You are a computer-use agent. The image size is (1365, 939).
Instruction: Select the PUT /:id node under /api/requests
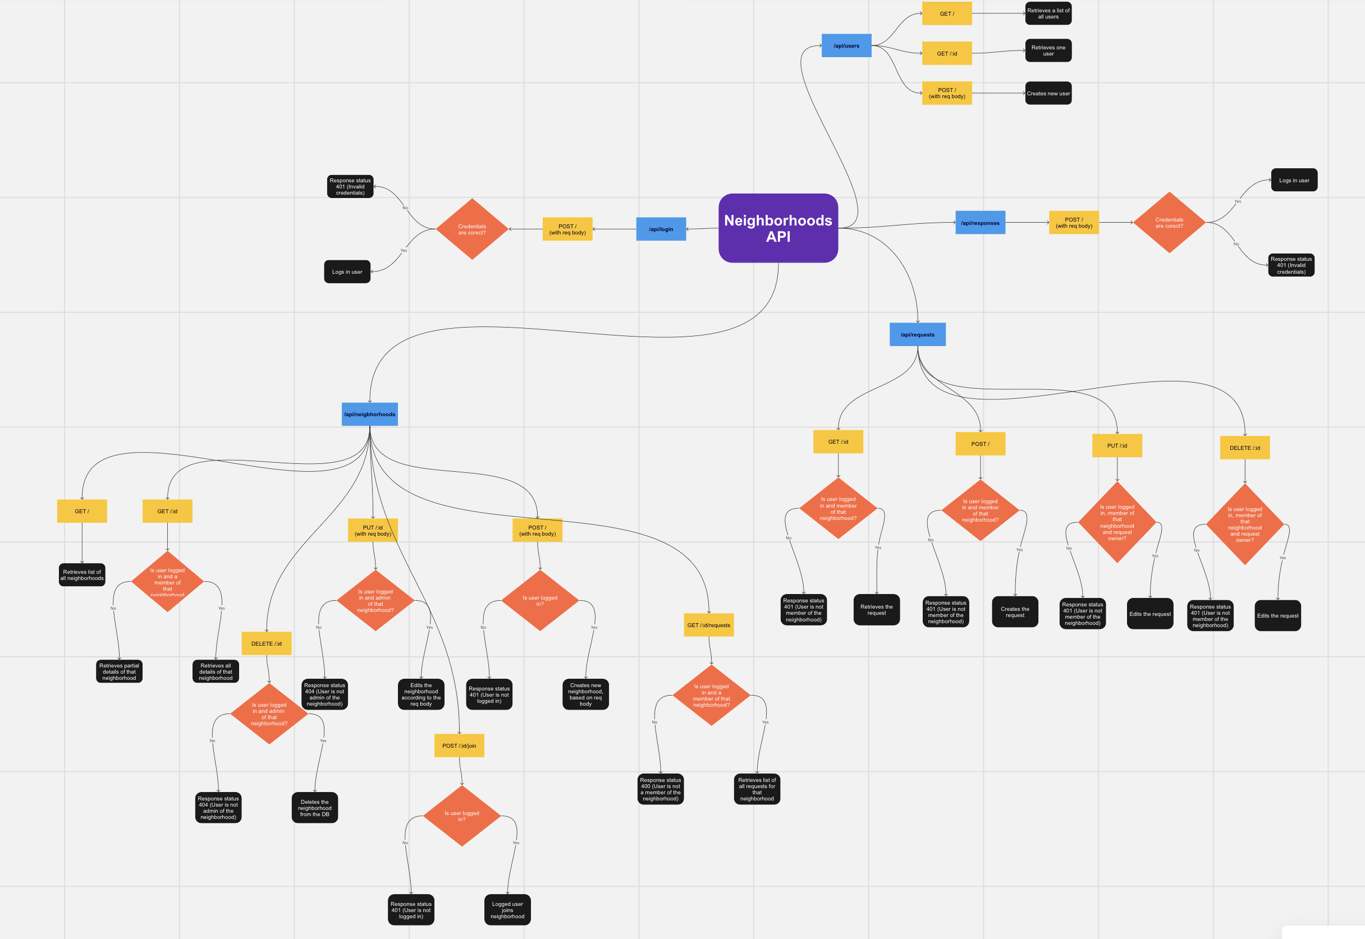pos(1117,445)
